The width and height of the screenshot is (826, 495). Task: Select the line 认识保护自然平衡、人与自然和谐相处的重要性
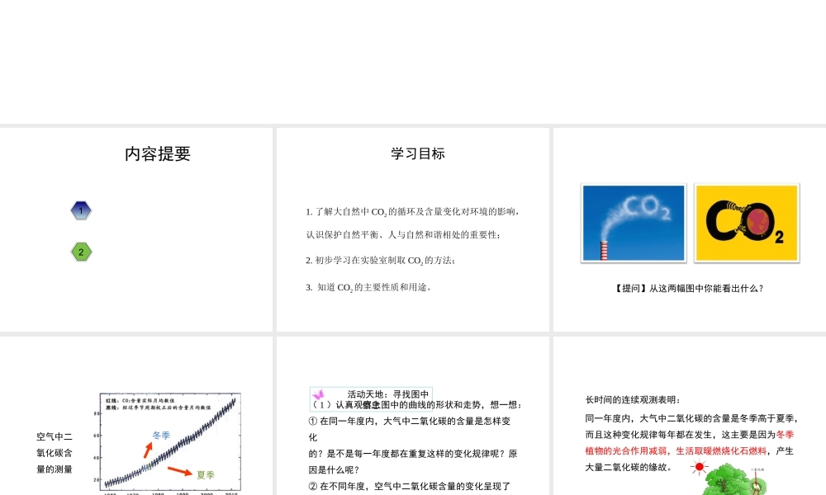click(403, 234)
